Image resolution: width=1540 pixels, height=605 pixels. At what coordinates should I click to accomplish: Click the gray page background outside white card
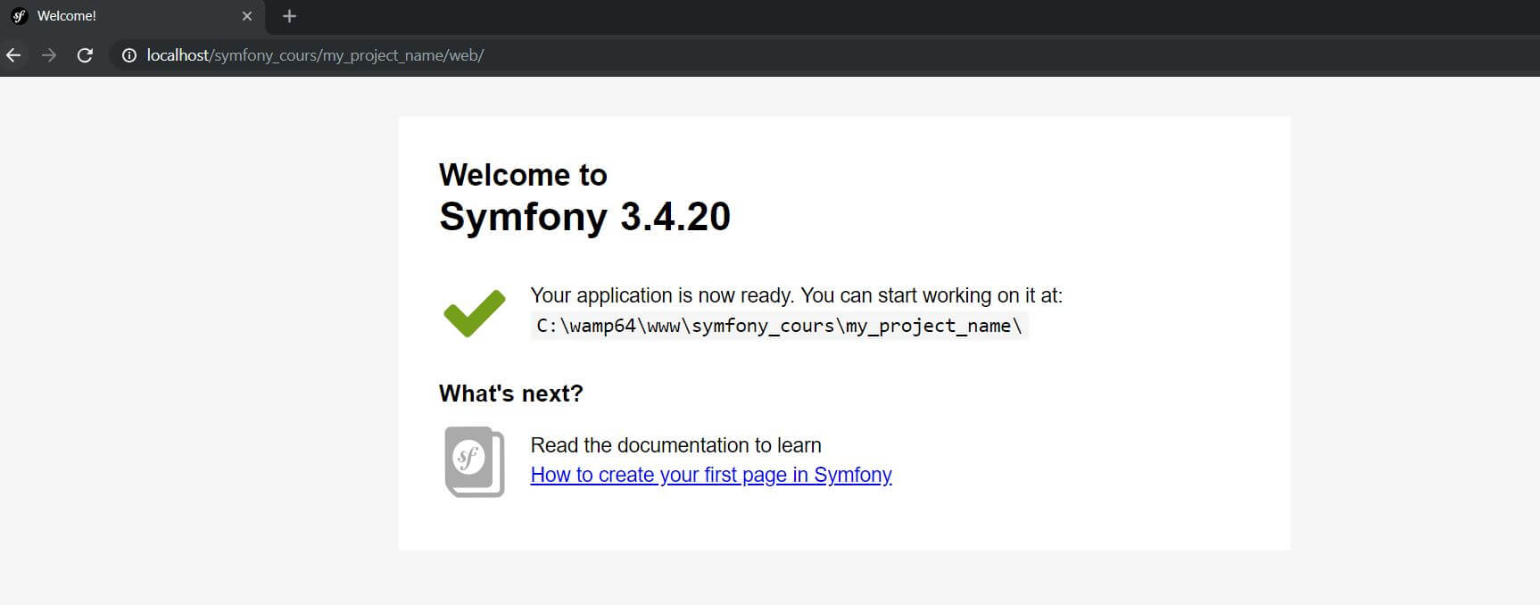pyautogui.click(x=198, y=339)
